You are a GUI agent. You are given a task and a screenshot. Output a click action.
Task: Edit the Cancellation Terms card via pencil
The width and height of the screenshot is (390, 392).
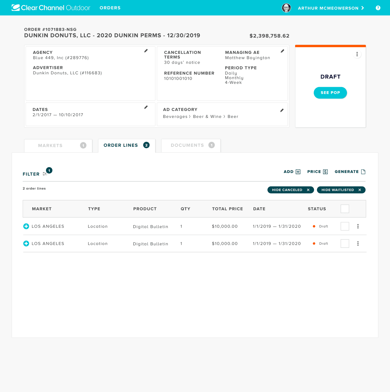pos(282,51)
